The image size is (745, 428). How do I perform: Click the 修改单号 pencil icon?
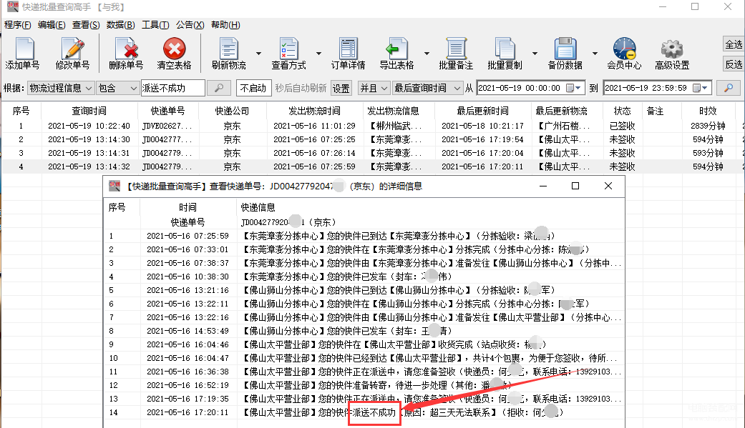coord(72,50)
